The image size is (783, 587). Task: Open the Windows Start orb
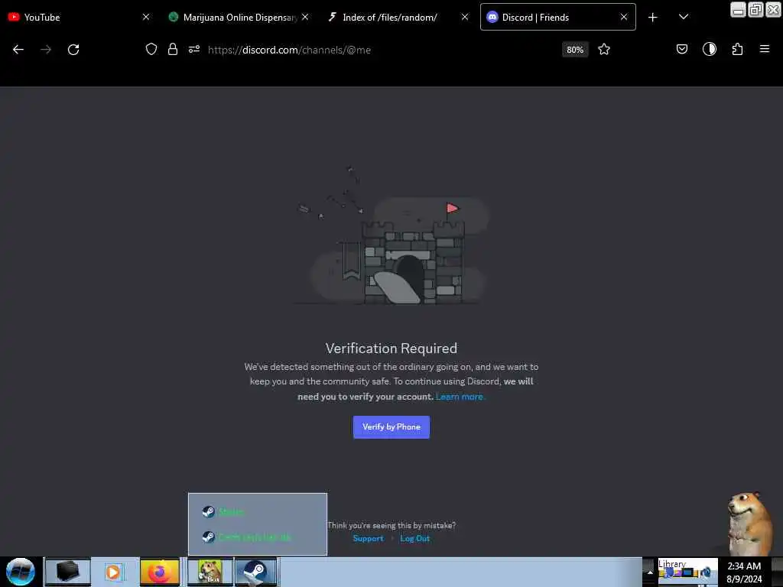(x=21, y=572)
